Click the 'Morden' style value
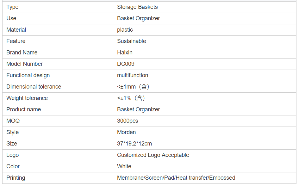Image resolution: width=299 pixels, height=186 pixels. pos(126,132)
